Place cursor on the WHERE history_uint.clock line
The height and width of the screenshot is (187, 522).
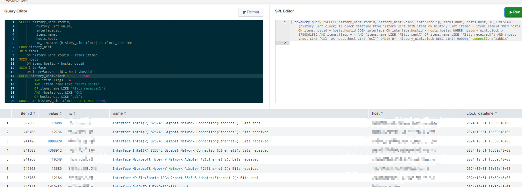(54, 76)
